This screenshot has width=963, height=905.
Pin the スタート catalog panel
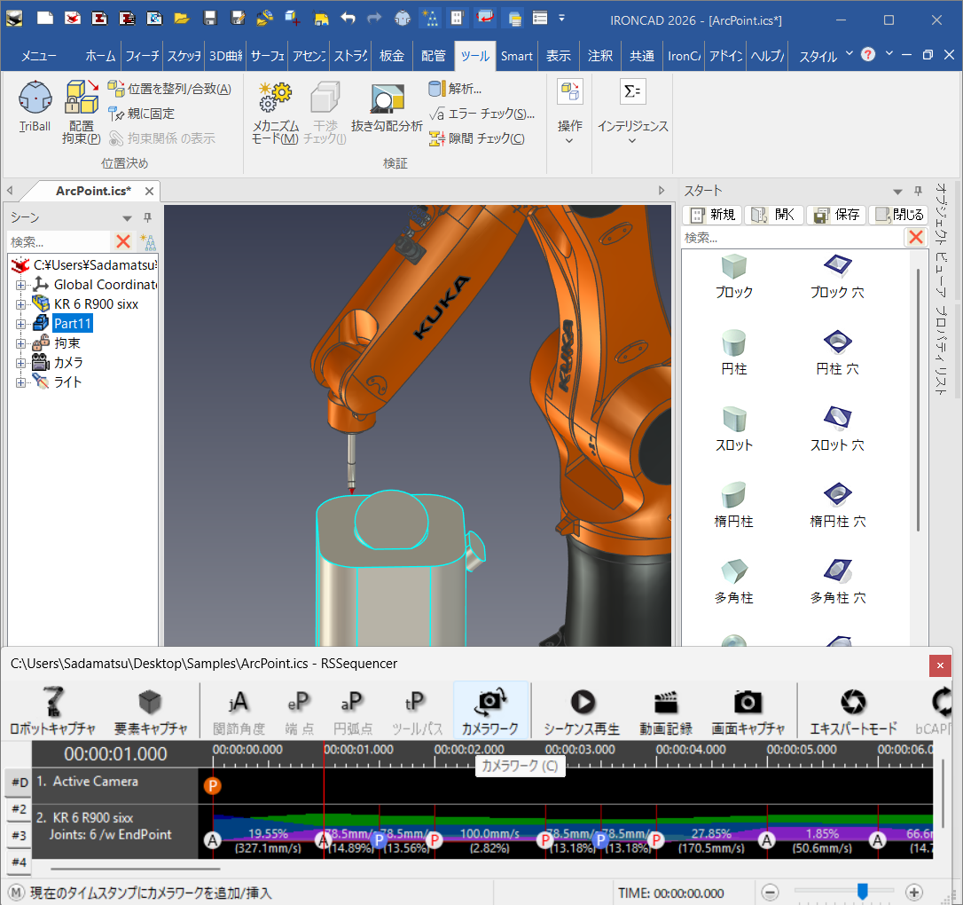pos(918,191)
